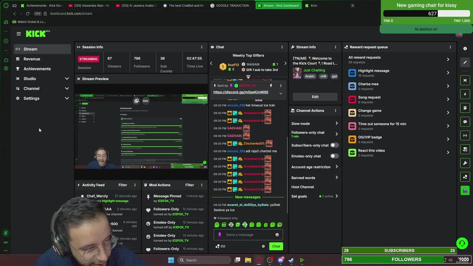This screenshot has width=473, height=266.
Task: Click wrench icon in right toolbar
Action: (465, 163)
